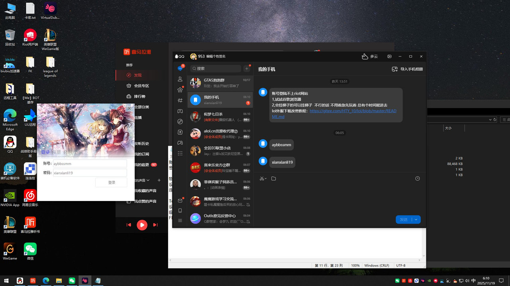Open the 全区03联盟小店 conversation
The image size is (510, 286).
pyautogui.click(x=220, y=151)
